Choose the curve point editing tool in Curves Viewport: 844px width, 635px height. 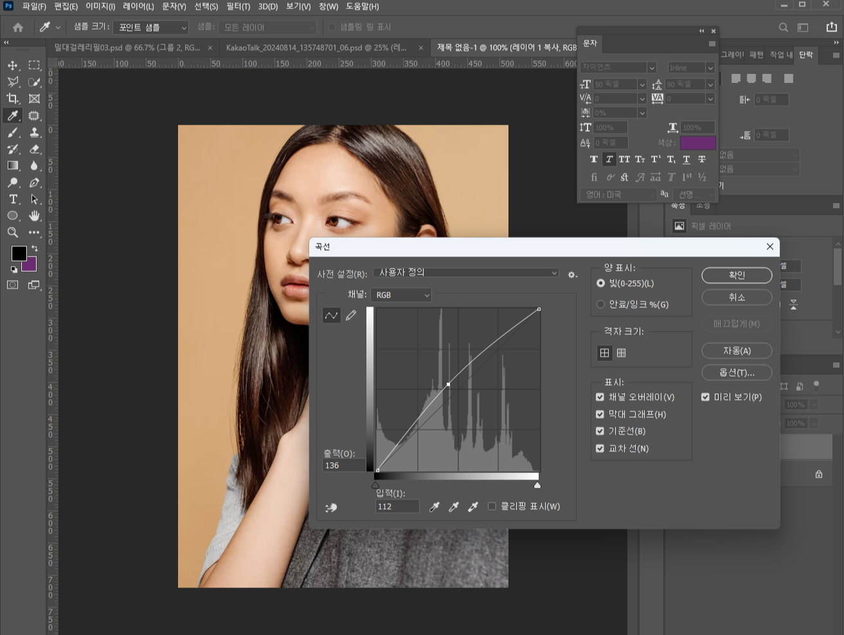[x=331, y=315]
